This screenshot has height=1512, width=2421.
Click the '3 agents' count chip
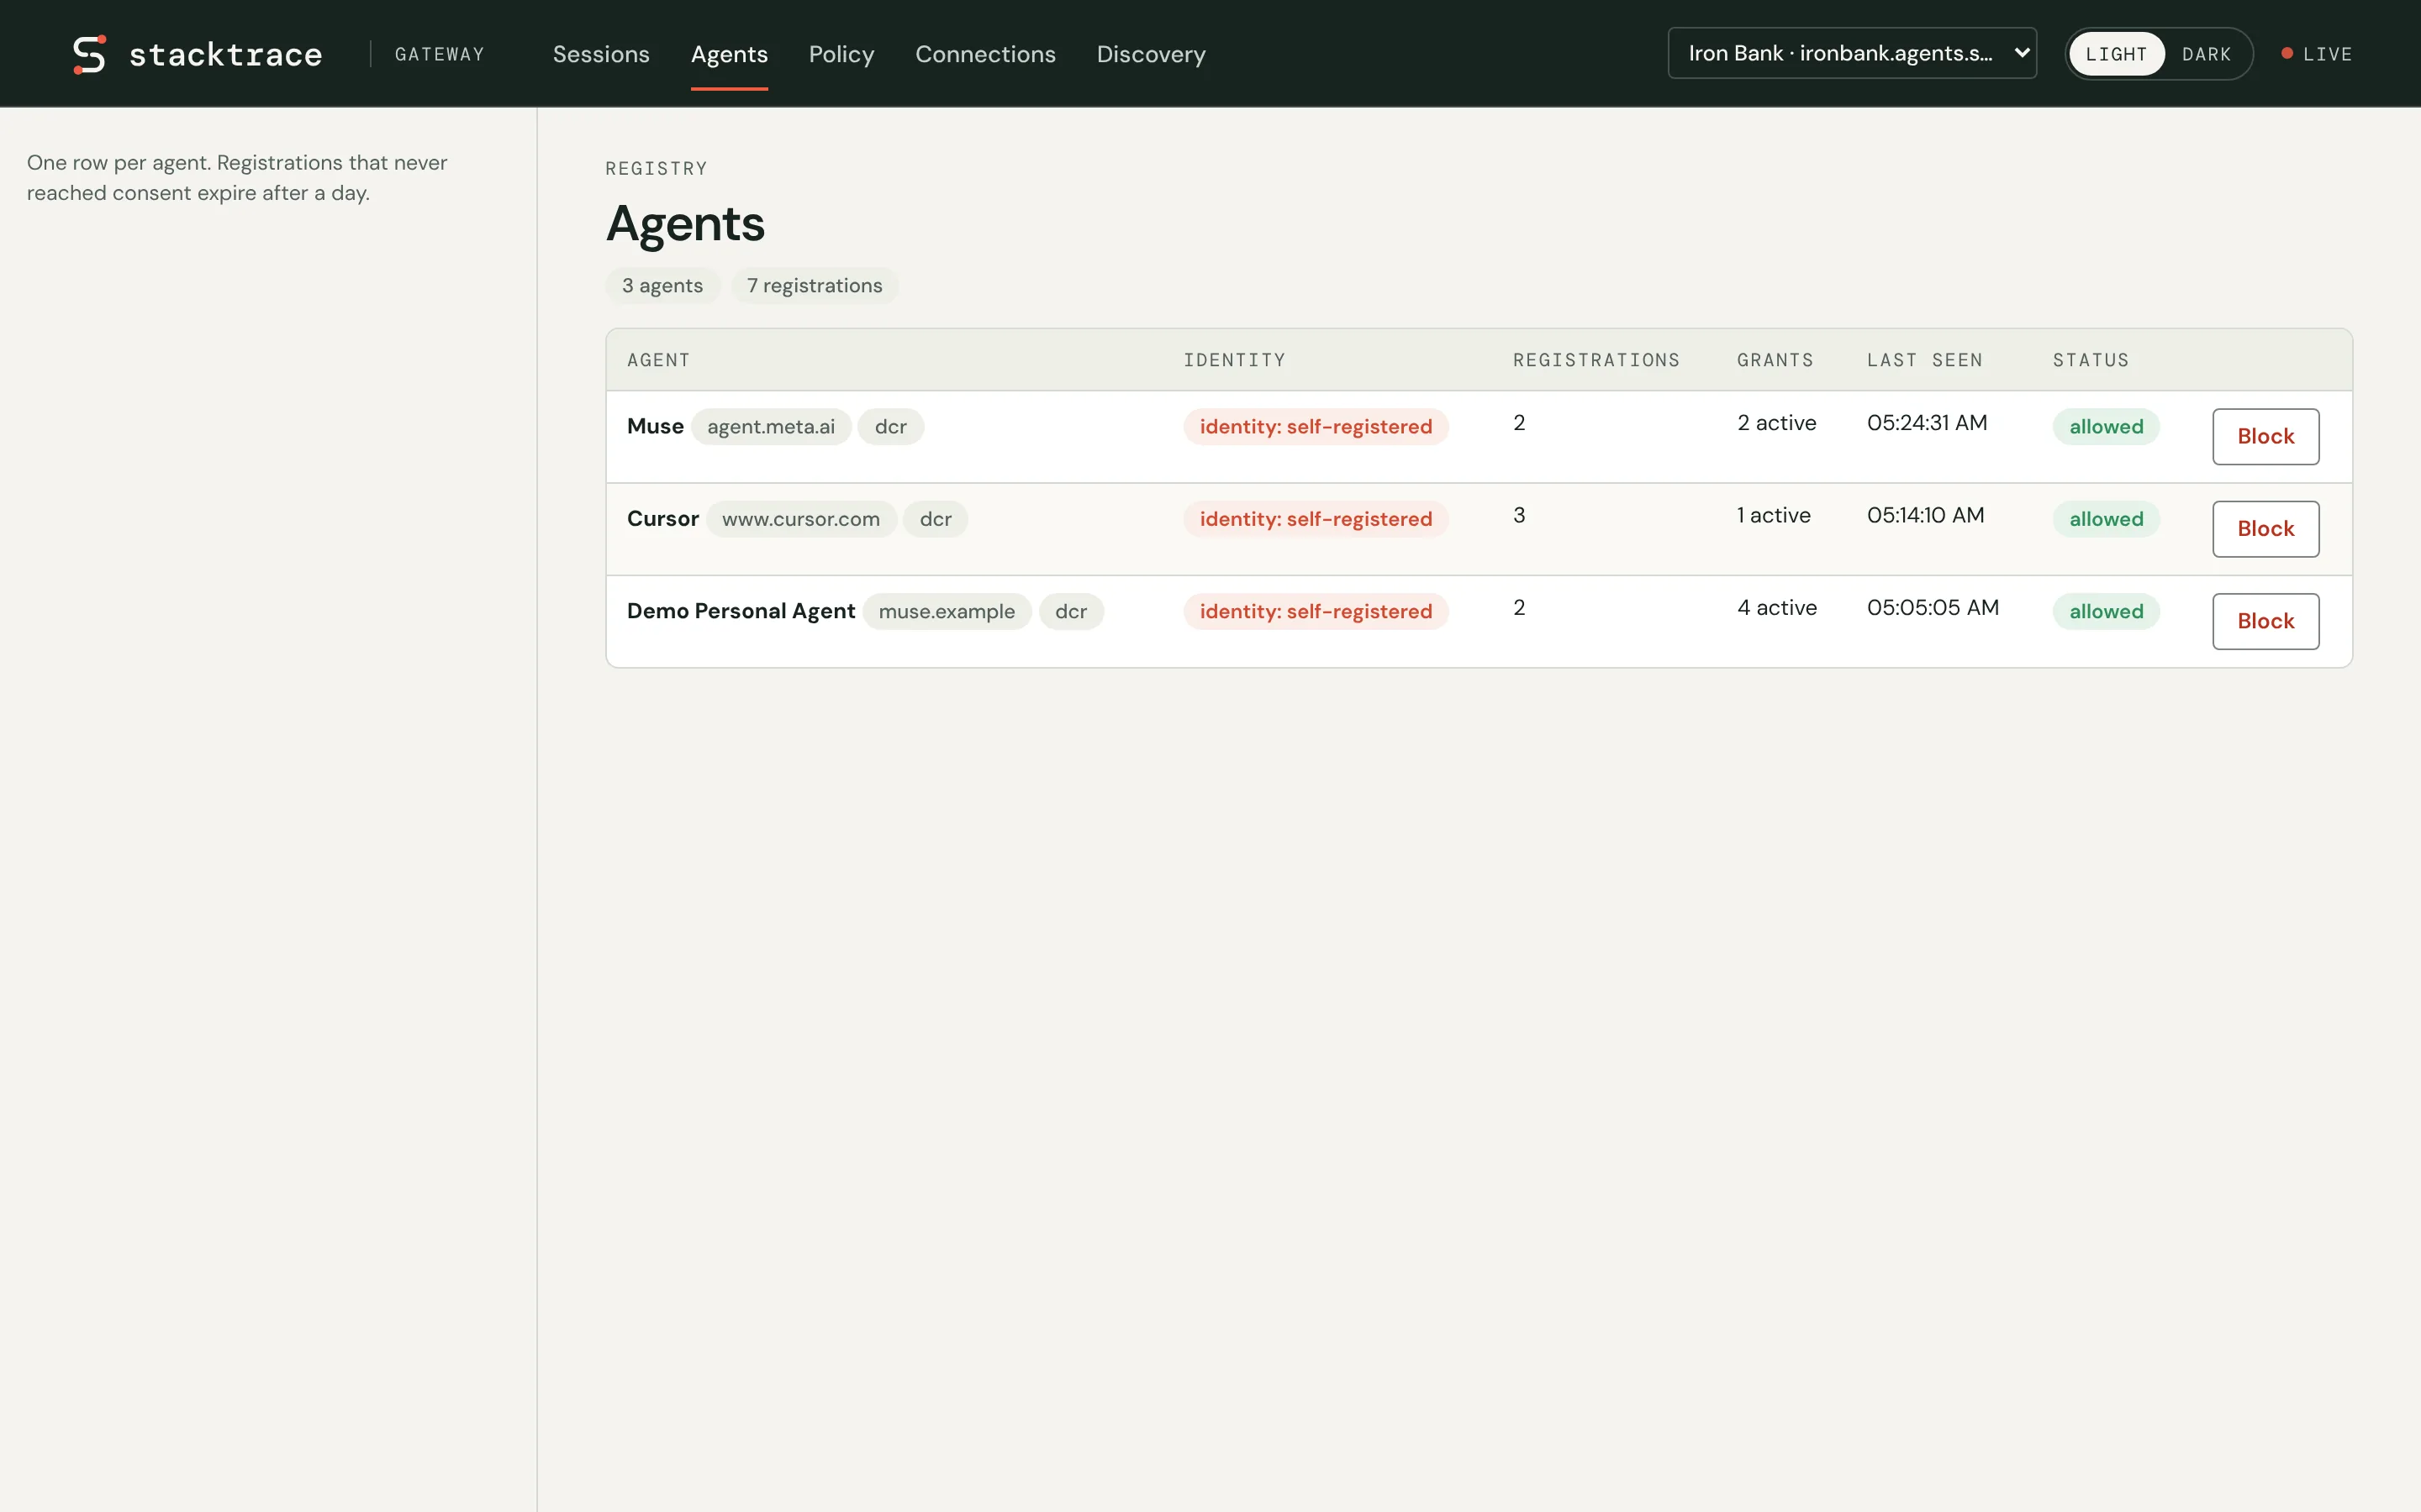pyautogui.click(x=662, y=286)
